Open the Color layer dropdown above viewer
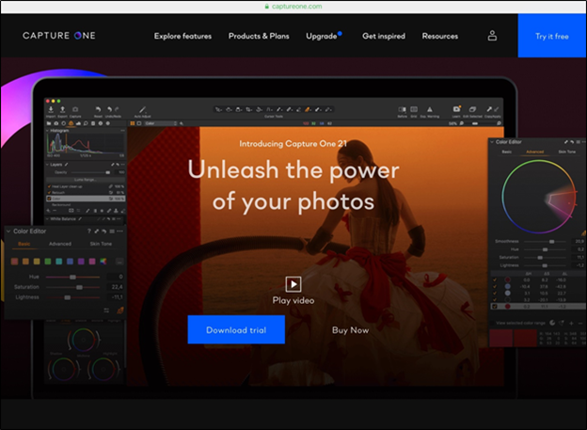 pyautogui.click(x=161, y=123)
